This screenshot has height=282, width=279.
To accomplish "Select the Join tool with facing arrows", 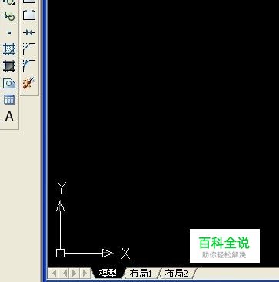I will (29, 32).
